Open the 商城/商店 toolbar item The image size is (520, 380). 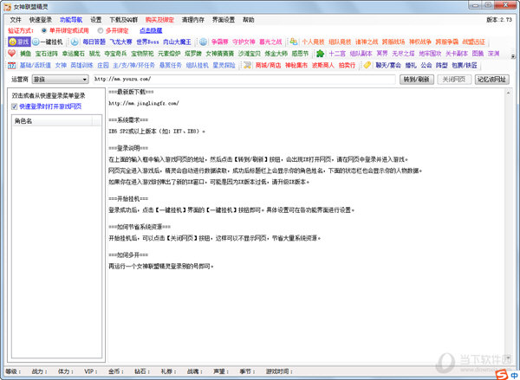(x=268, y=66)
